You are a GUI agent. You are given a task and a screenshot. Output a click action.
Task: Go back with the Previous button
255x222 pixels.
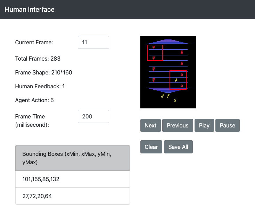coord(178,125)
